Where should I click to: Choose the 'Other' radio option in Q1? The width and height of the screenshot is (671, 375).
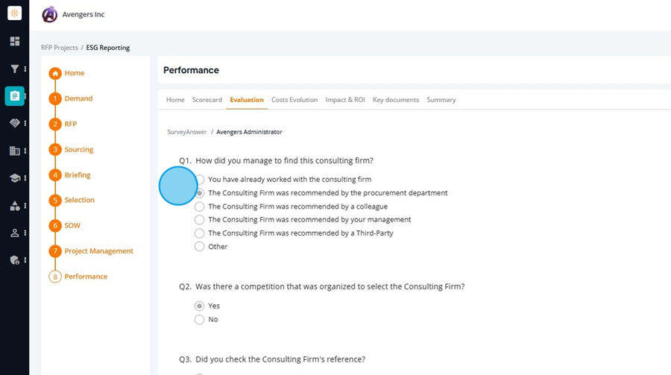[x=199, y=247]
